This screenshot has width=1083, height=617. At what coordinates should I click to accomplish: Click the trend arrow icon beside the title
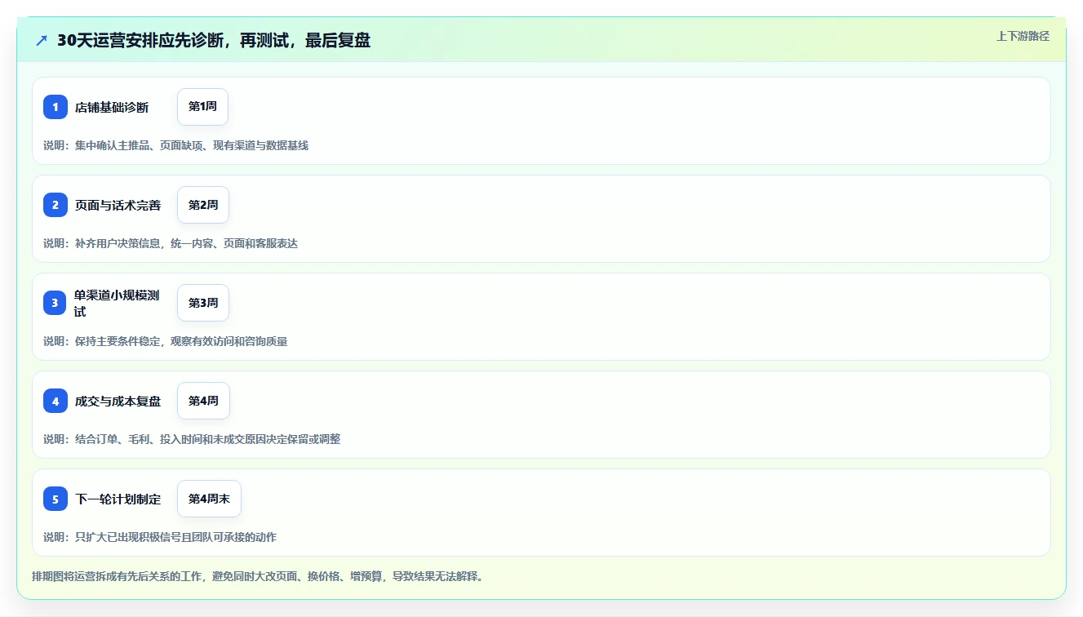42,40
